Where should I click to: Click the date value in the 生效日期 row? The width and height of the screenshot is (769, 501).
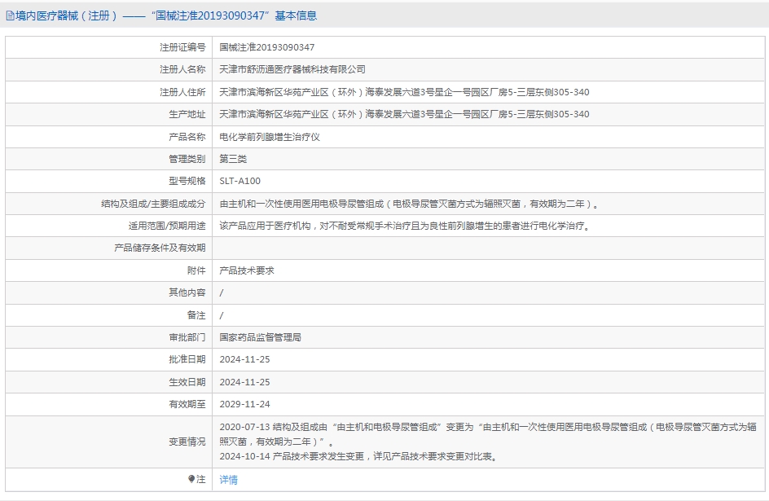(x=244, y=382)
